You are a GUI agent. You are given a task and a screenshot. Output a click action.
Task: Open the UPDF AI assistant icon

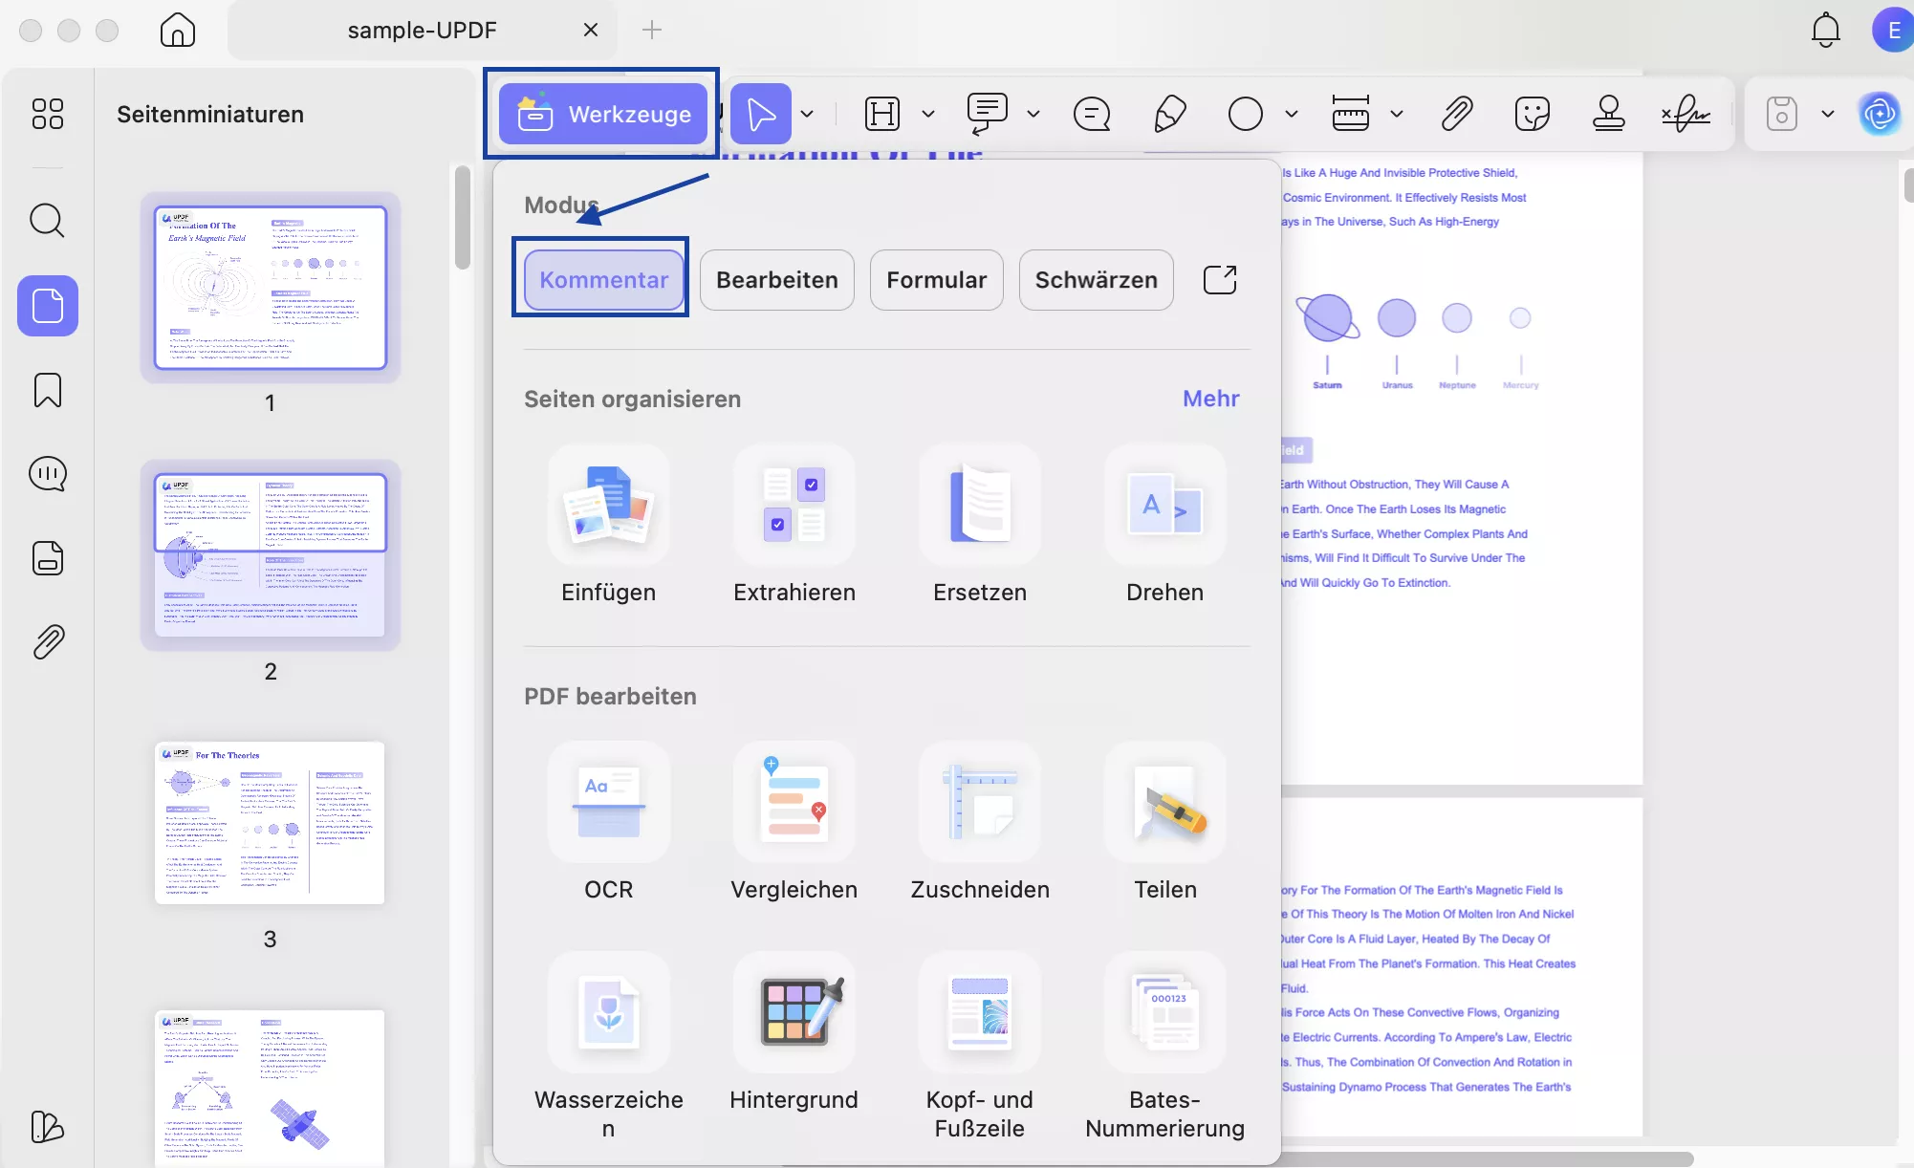pos(1879,114)
